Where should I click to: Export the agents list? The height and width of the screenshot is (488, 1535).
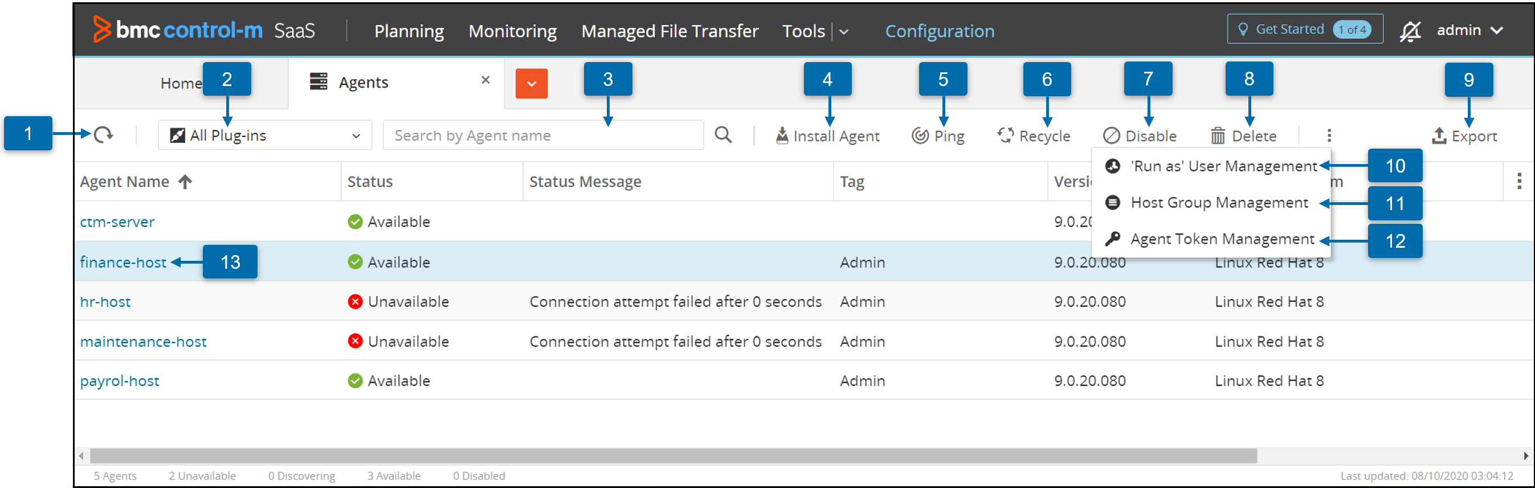coord(1464,136)
